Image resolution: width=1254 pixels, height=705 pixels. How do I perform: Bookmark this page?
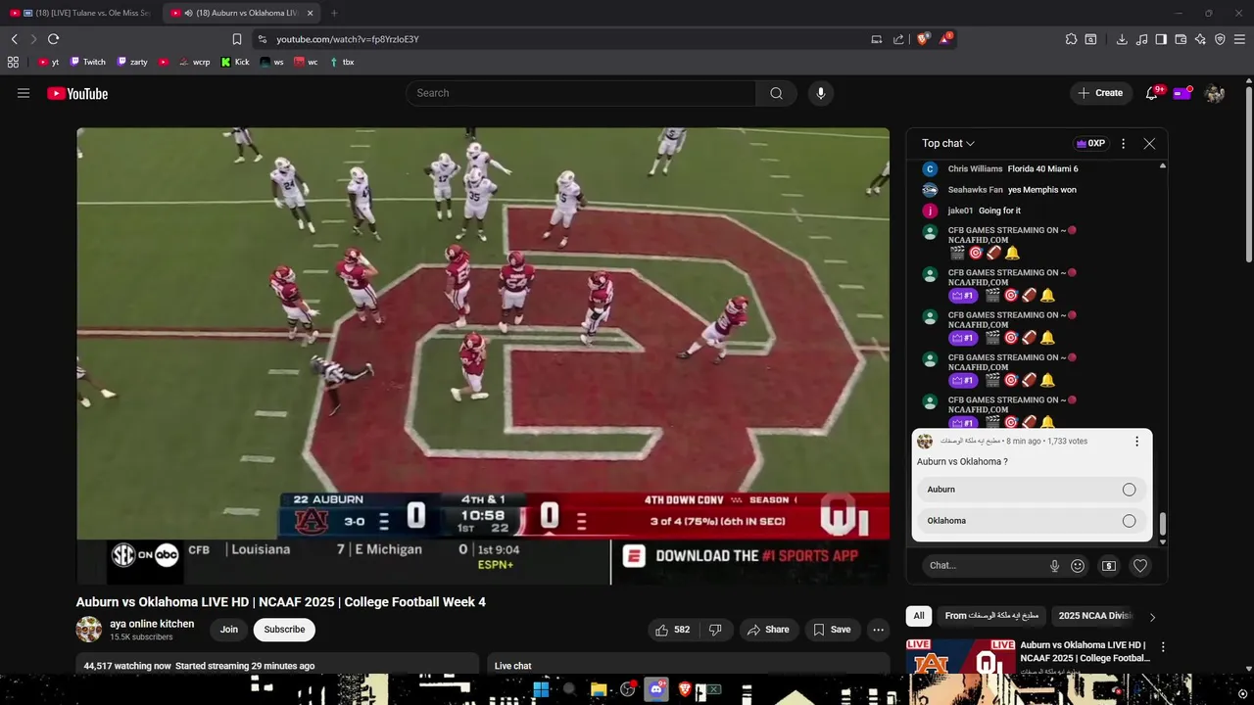pyautogui.click(x=237, y=39)
